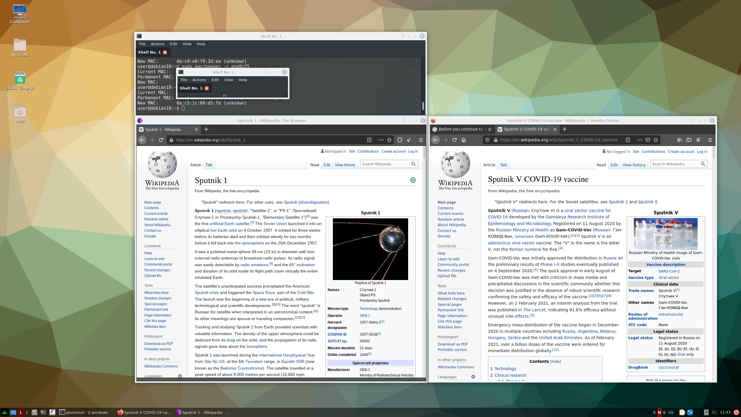Open the Firefox account avatar icon
Screen dimensions: 741x417
698,140
